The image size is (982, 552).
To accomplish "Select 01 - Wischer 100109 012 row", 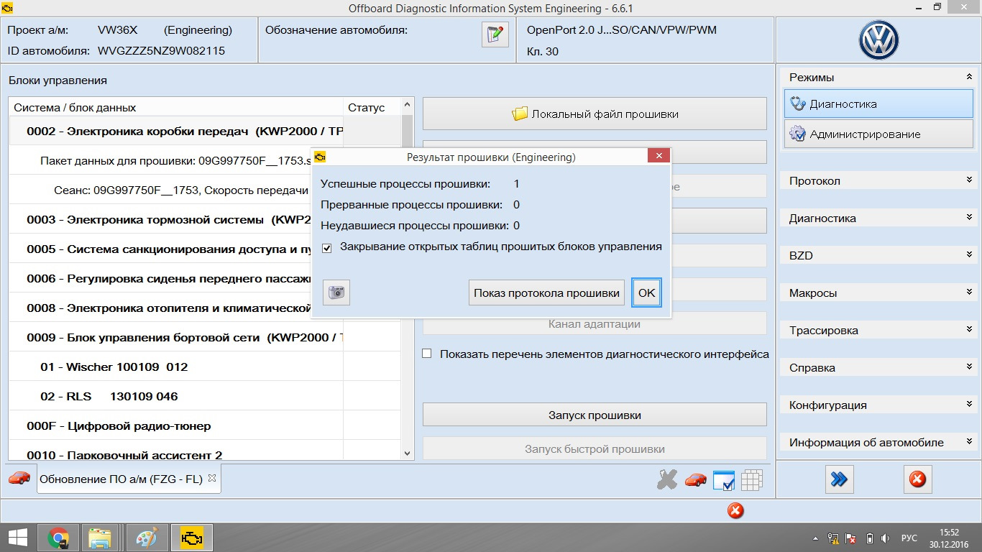I will (x=205, y=367).
